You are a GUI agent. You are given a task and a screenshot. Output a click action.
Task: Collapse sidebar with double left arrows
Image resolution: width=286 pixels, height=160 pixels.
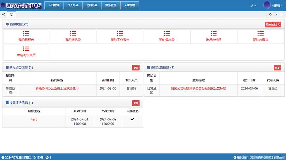tap(4, 14)
